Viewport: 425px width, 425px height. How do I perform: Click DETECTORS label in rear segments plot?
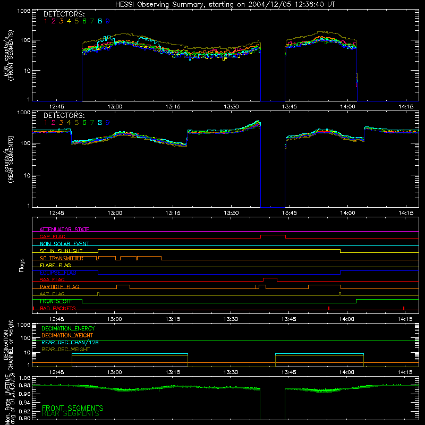pos(64,115)
